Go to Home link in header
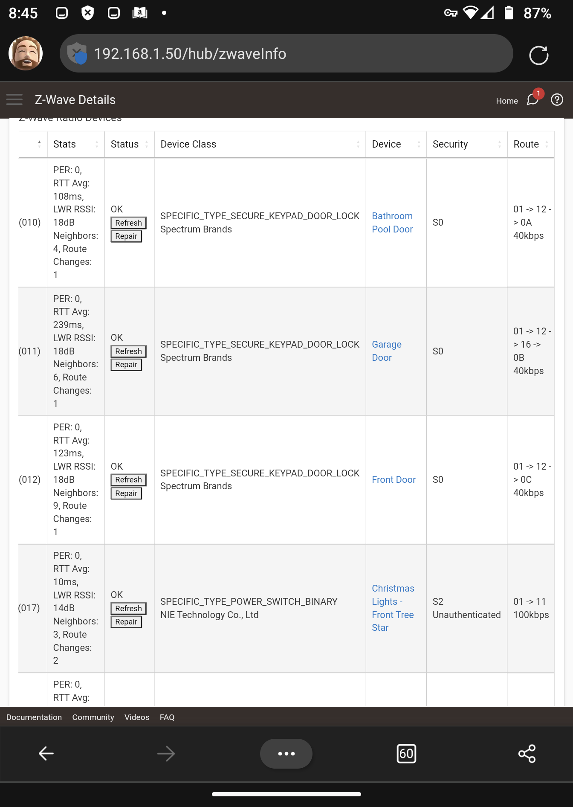Viewport: 573px width, 807px height. point(507,101)
